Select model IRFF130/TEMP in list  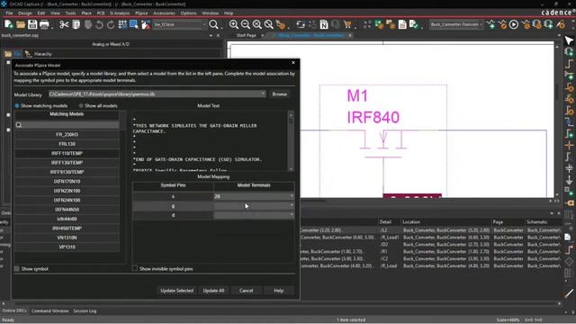(x=67, y=163)
